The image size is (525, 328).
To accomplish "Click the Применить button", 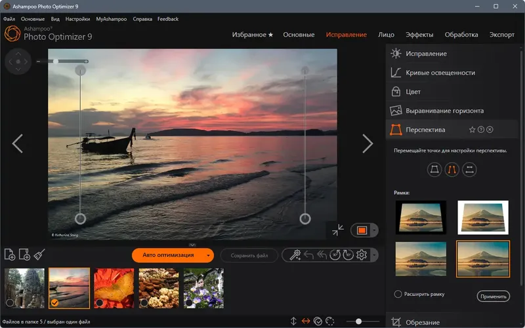I will point(493,297).
